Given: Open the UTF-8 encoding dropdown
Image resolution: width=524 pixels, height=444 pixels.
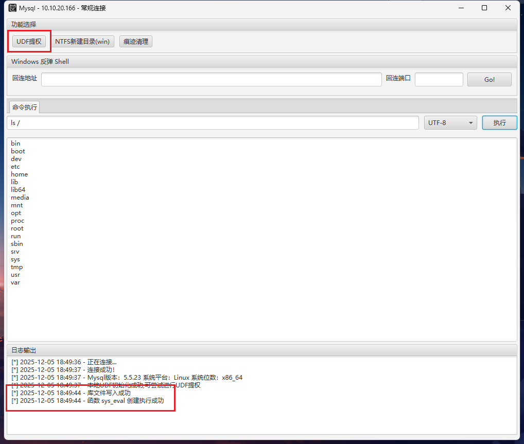Looking at the screenshot, I should point(450,123).
